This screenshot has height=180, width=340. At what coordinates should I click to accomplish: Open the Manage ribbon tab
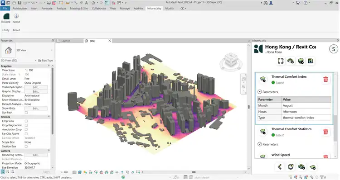tap(125, 9)
